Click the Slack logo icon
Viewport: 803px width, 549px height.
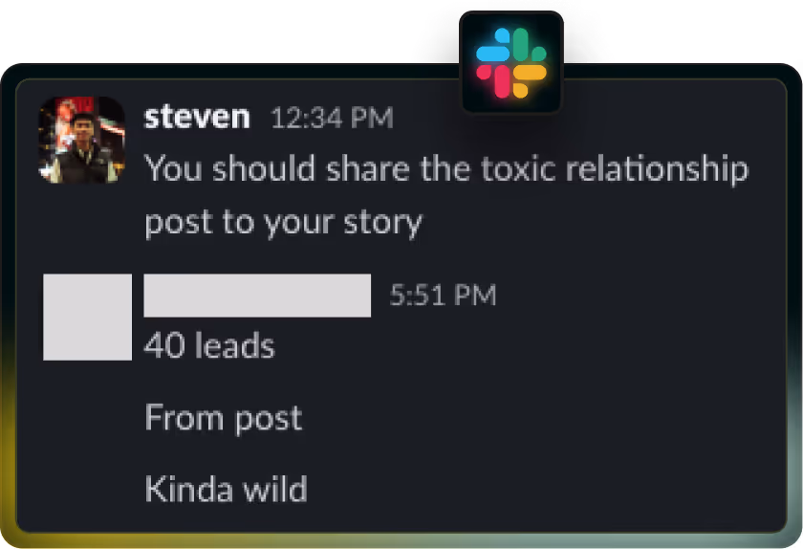[511, 62]
